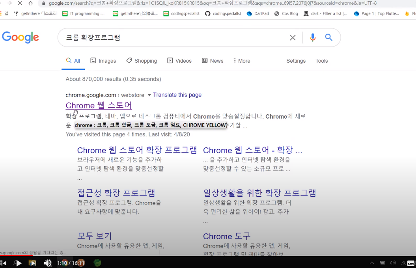The height and width of the screenshot is (268, 416).
Task: Stop page loading with the X button
Action: (x=20, y=3)
